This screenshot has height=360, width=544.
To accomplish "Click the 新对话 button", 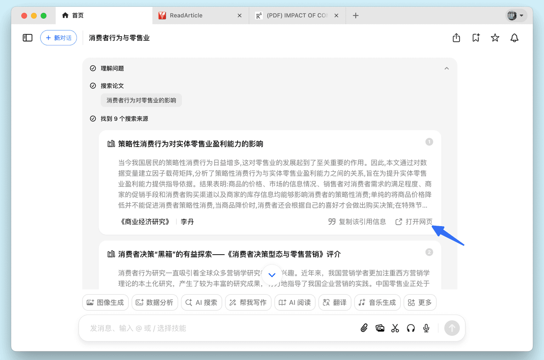I will click(x=58, y=37).
